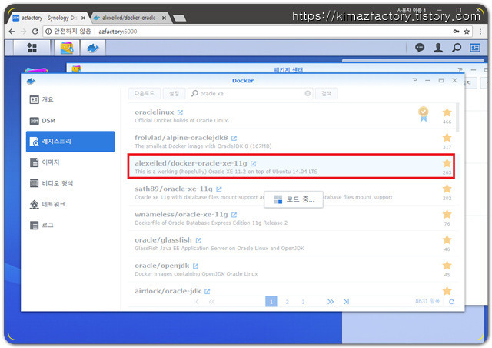Open the 이미지 section
492x348 pixels.
point(70,162)
